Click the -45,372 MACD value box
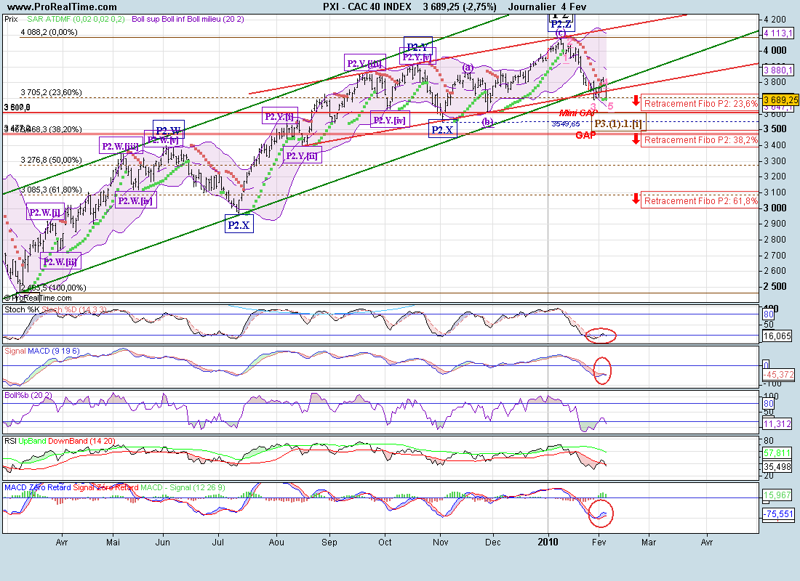Screen dimensions: 800x581 pyautogui.click(x=778, y=374)
